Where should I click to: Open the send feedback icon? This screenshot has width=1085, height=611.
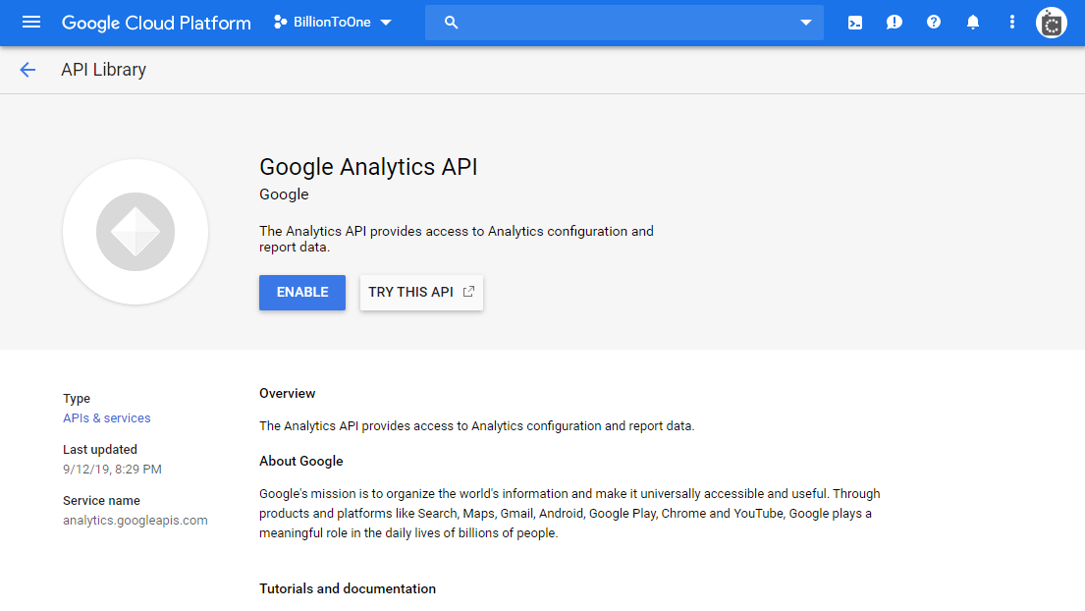[895, 23]
